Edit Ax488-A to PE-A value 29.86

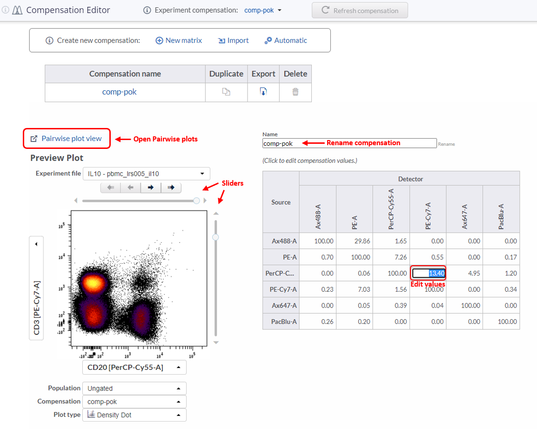pyautogui.click(x=355, y=241)
